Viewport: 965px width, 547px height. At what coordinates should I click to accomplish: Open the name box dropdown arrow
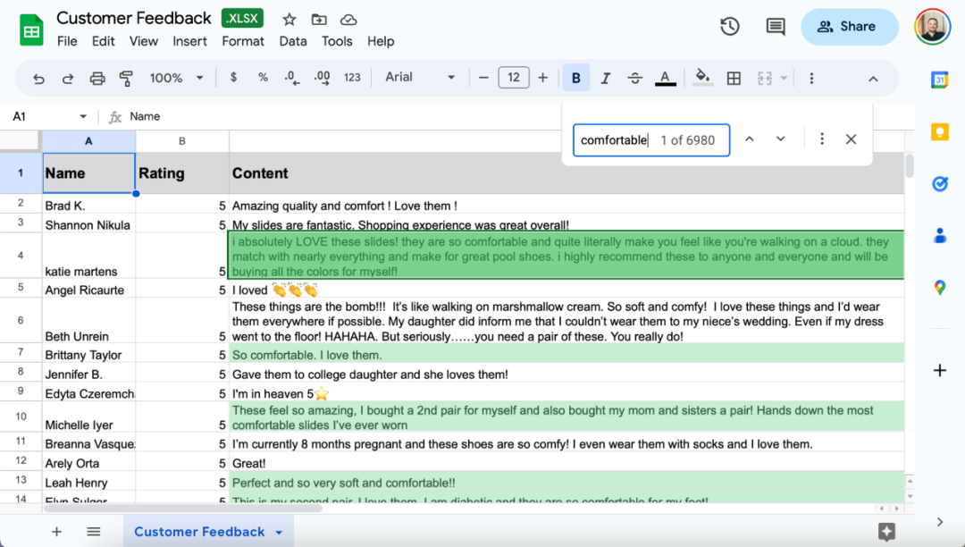83,116
